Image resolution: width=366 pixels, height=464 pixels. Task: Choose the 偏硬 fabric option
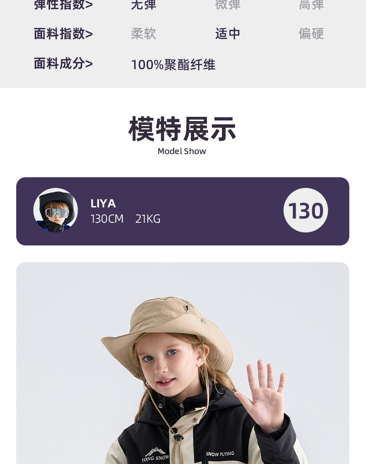311,34
